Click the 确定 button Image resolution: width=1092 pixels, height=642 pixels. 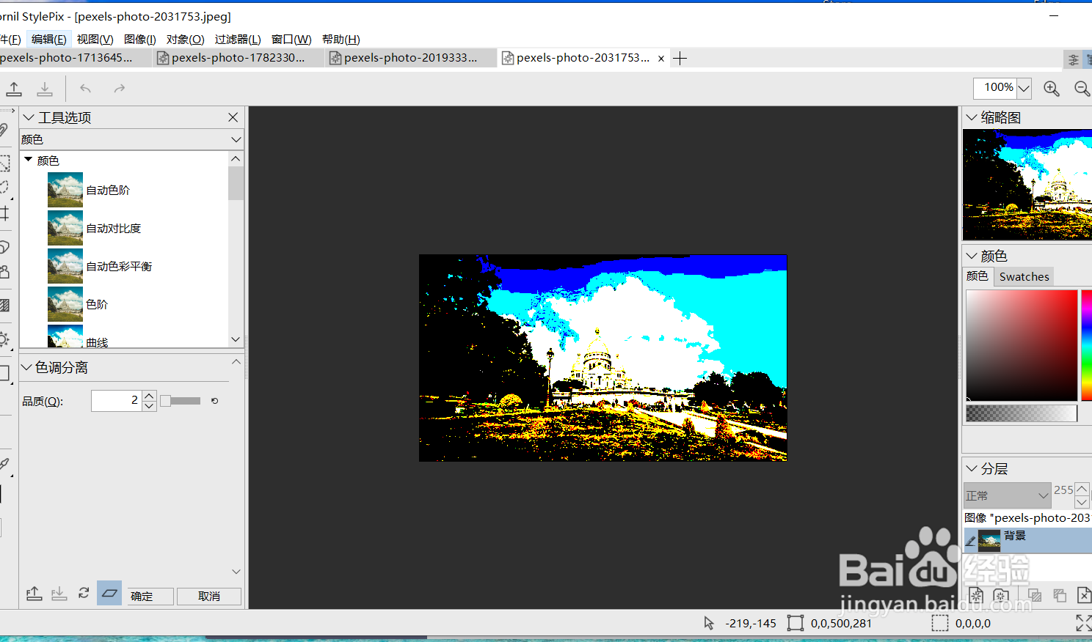tap(150, 597)
